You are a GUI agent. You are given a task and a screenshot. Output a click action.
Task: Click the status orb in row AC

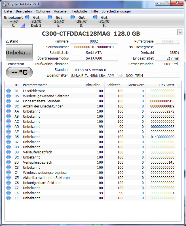click(x=9, y=121)
